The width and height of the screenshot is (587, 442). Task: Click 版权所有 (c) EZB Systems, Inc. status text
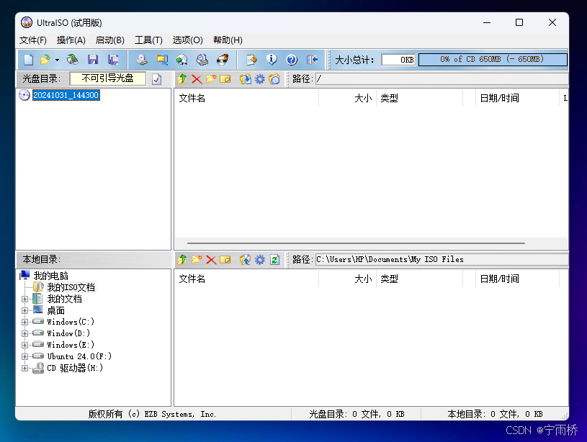click(x=152, y=414)
